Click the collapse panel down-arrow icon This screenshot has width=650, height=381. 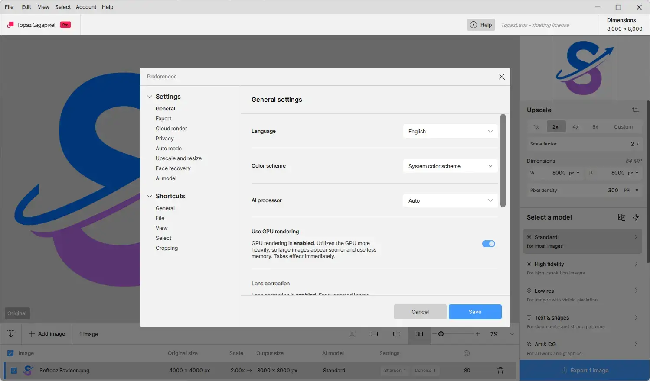pos(11,334)
